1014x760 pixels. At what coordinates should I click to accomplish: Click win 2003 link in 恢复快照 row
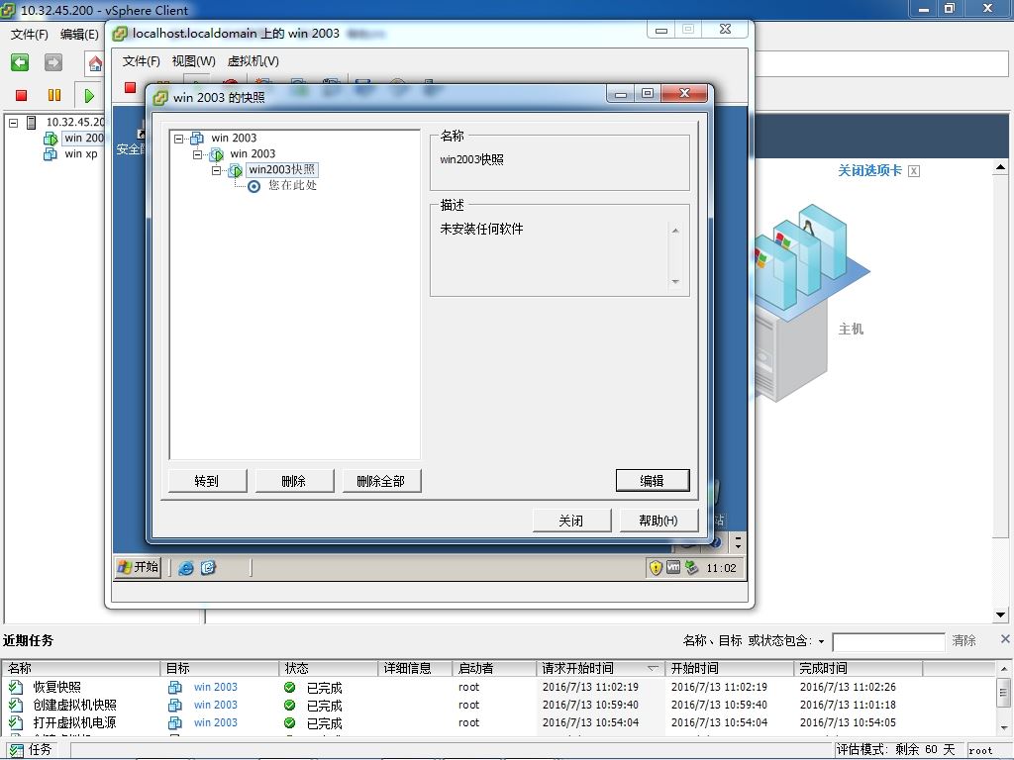pos(215,687)
